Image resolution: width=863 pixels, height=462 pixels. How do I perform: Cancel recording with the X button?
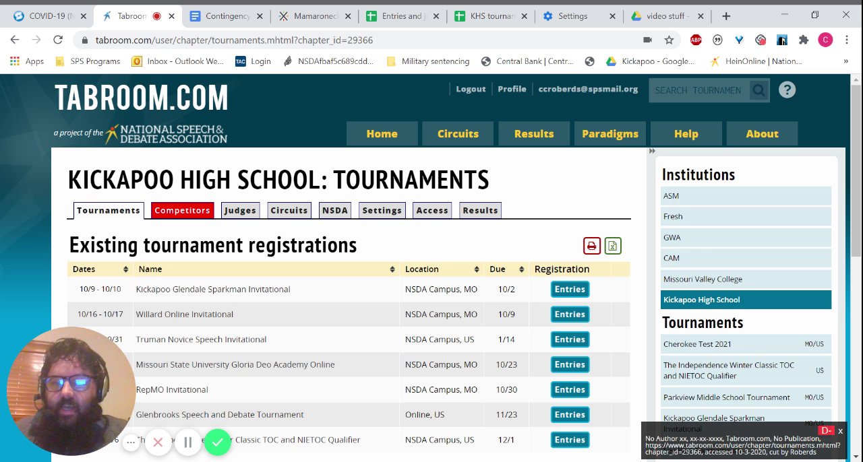point(158,442)
